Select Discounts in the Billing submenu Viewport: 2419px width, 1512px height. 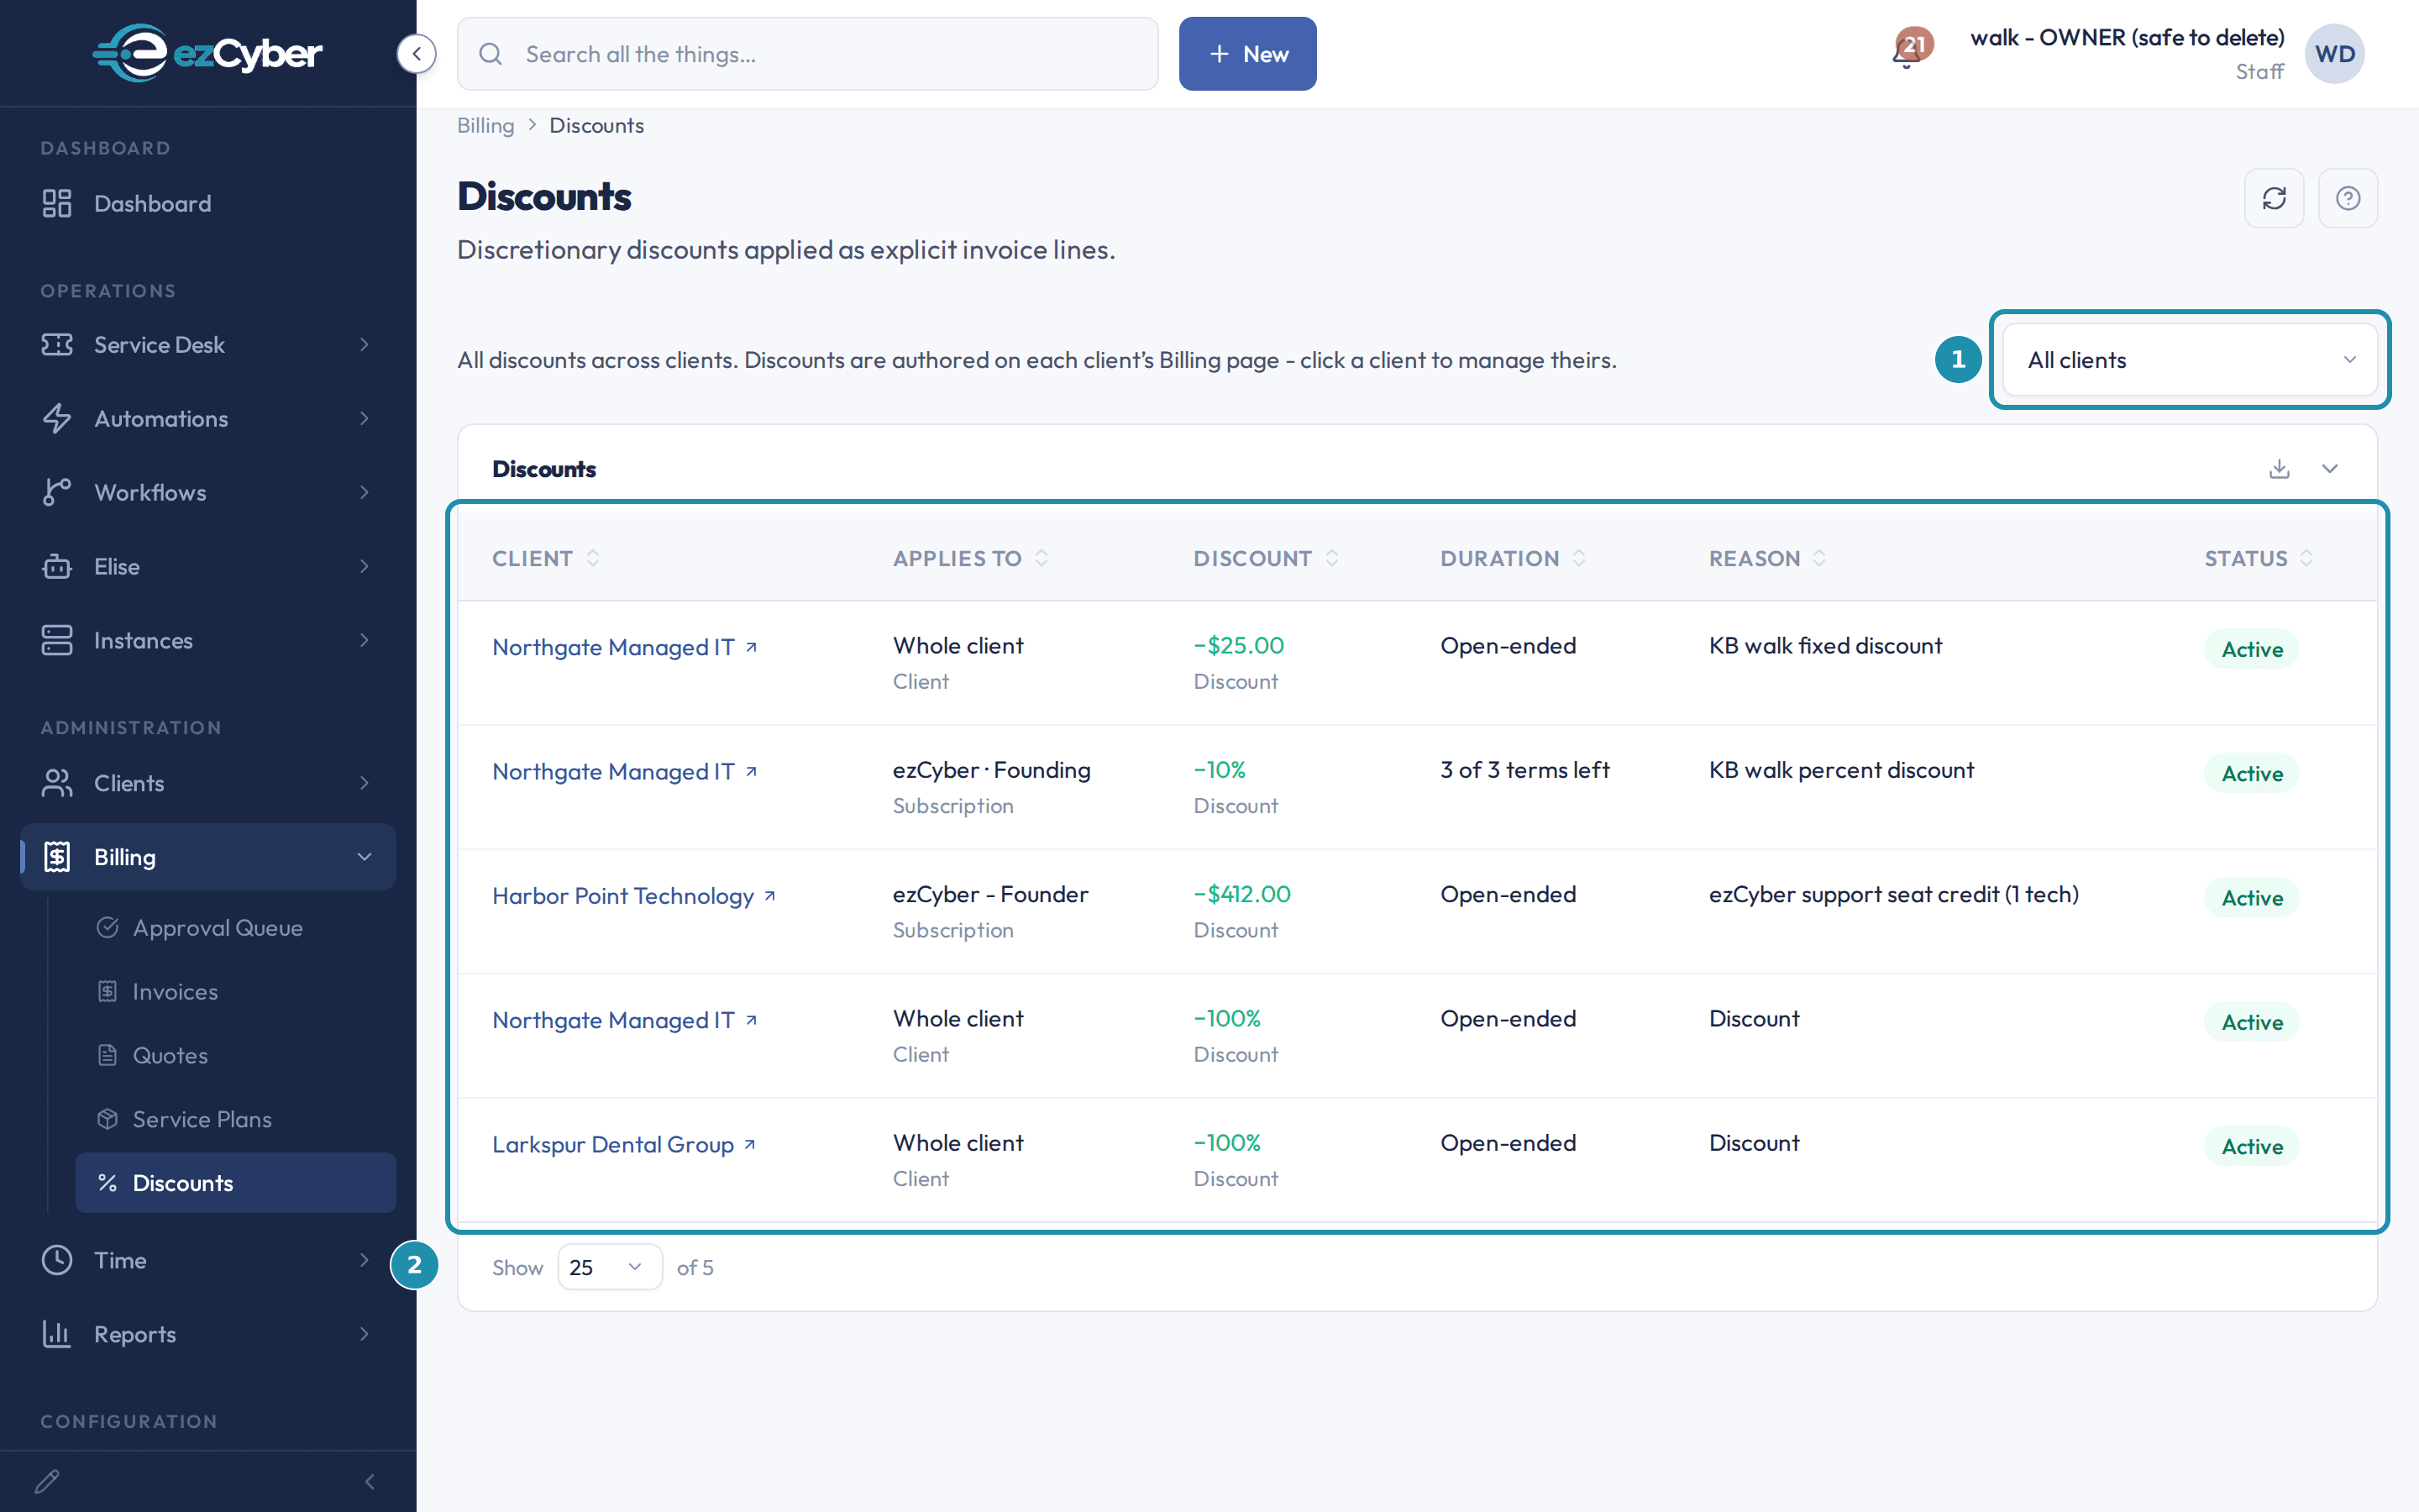pos(236,1183)
